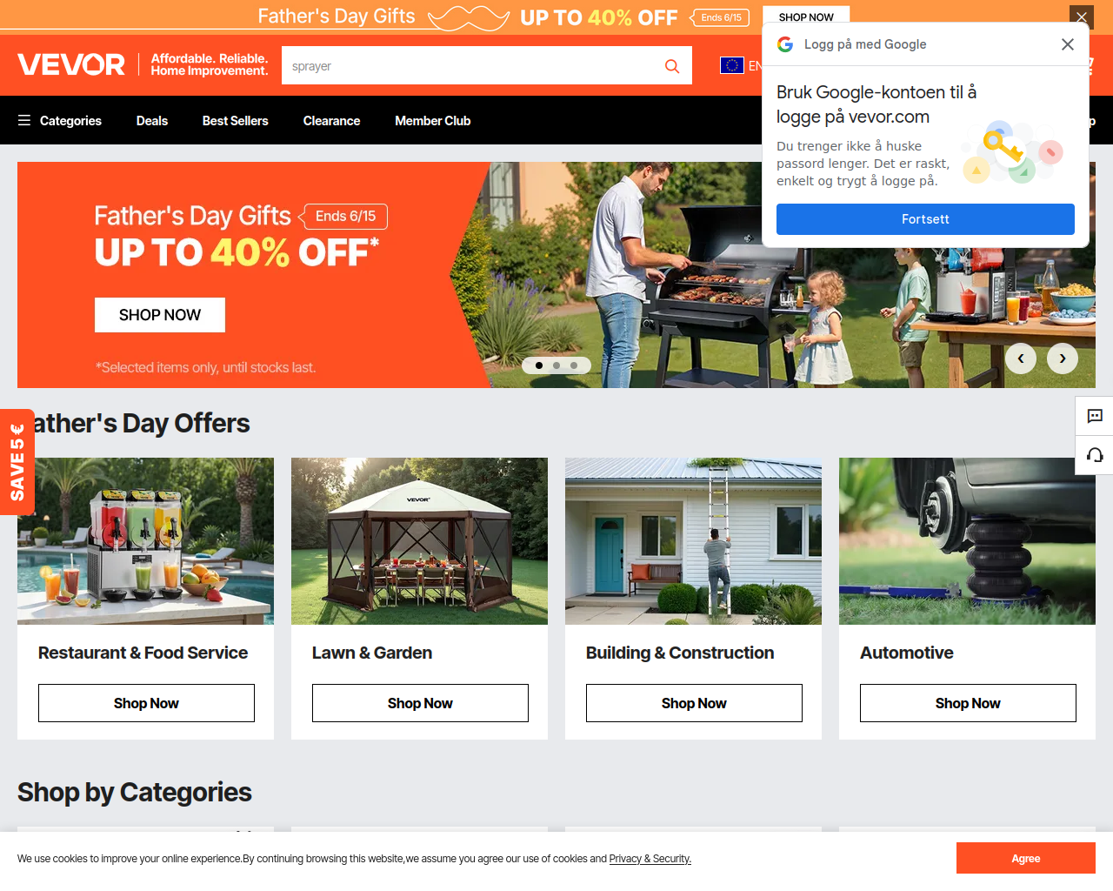The image size is (1113, 891).
Task: Open the SAVE 5 € side tab
Action: coord(17,462)
